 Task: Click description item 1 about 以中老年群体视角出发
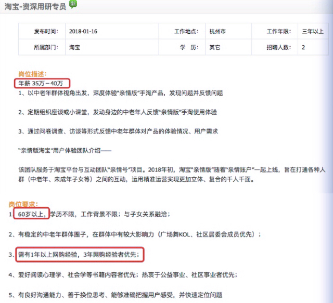tap(121, 93)
